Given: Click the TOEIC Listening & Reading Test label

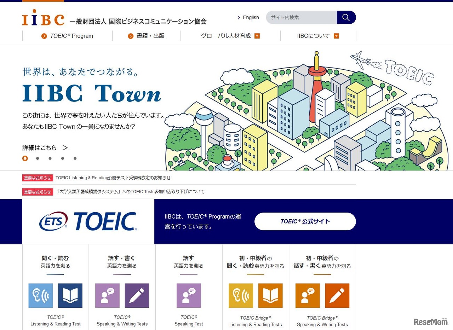Looking at the screenshot, I should 56,321.
